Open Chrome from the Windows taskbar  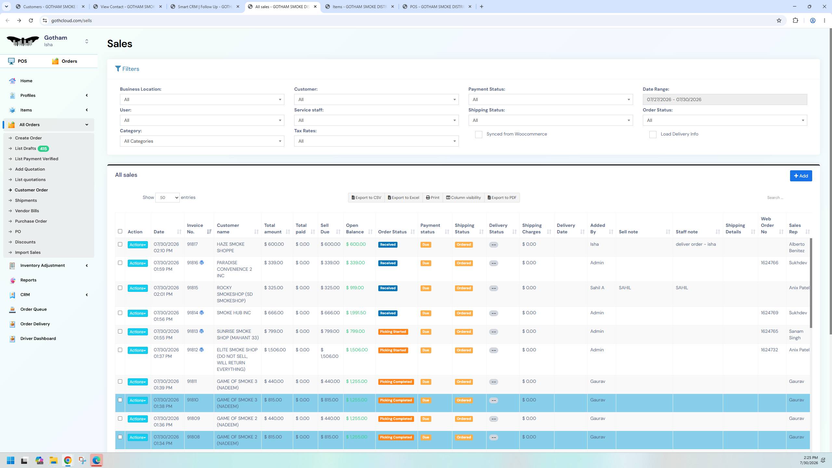68,460
